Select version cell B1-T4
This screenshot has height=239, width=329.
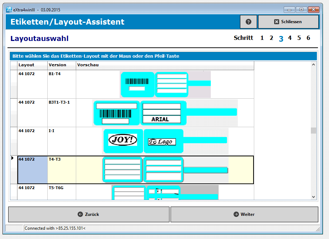(x=62, y=84)
